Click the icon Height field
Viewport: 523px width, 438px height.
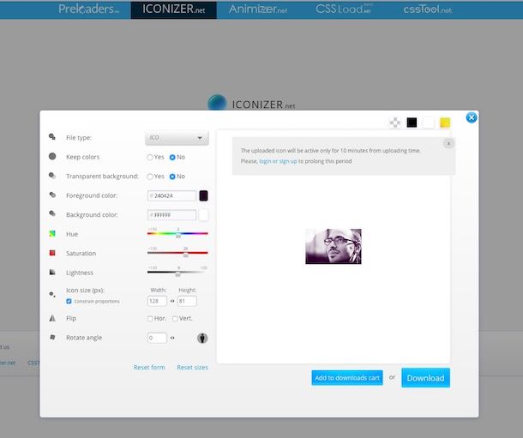[x=187, y=301]
